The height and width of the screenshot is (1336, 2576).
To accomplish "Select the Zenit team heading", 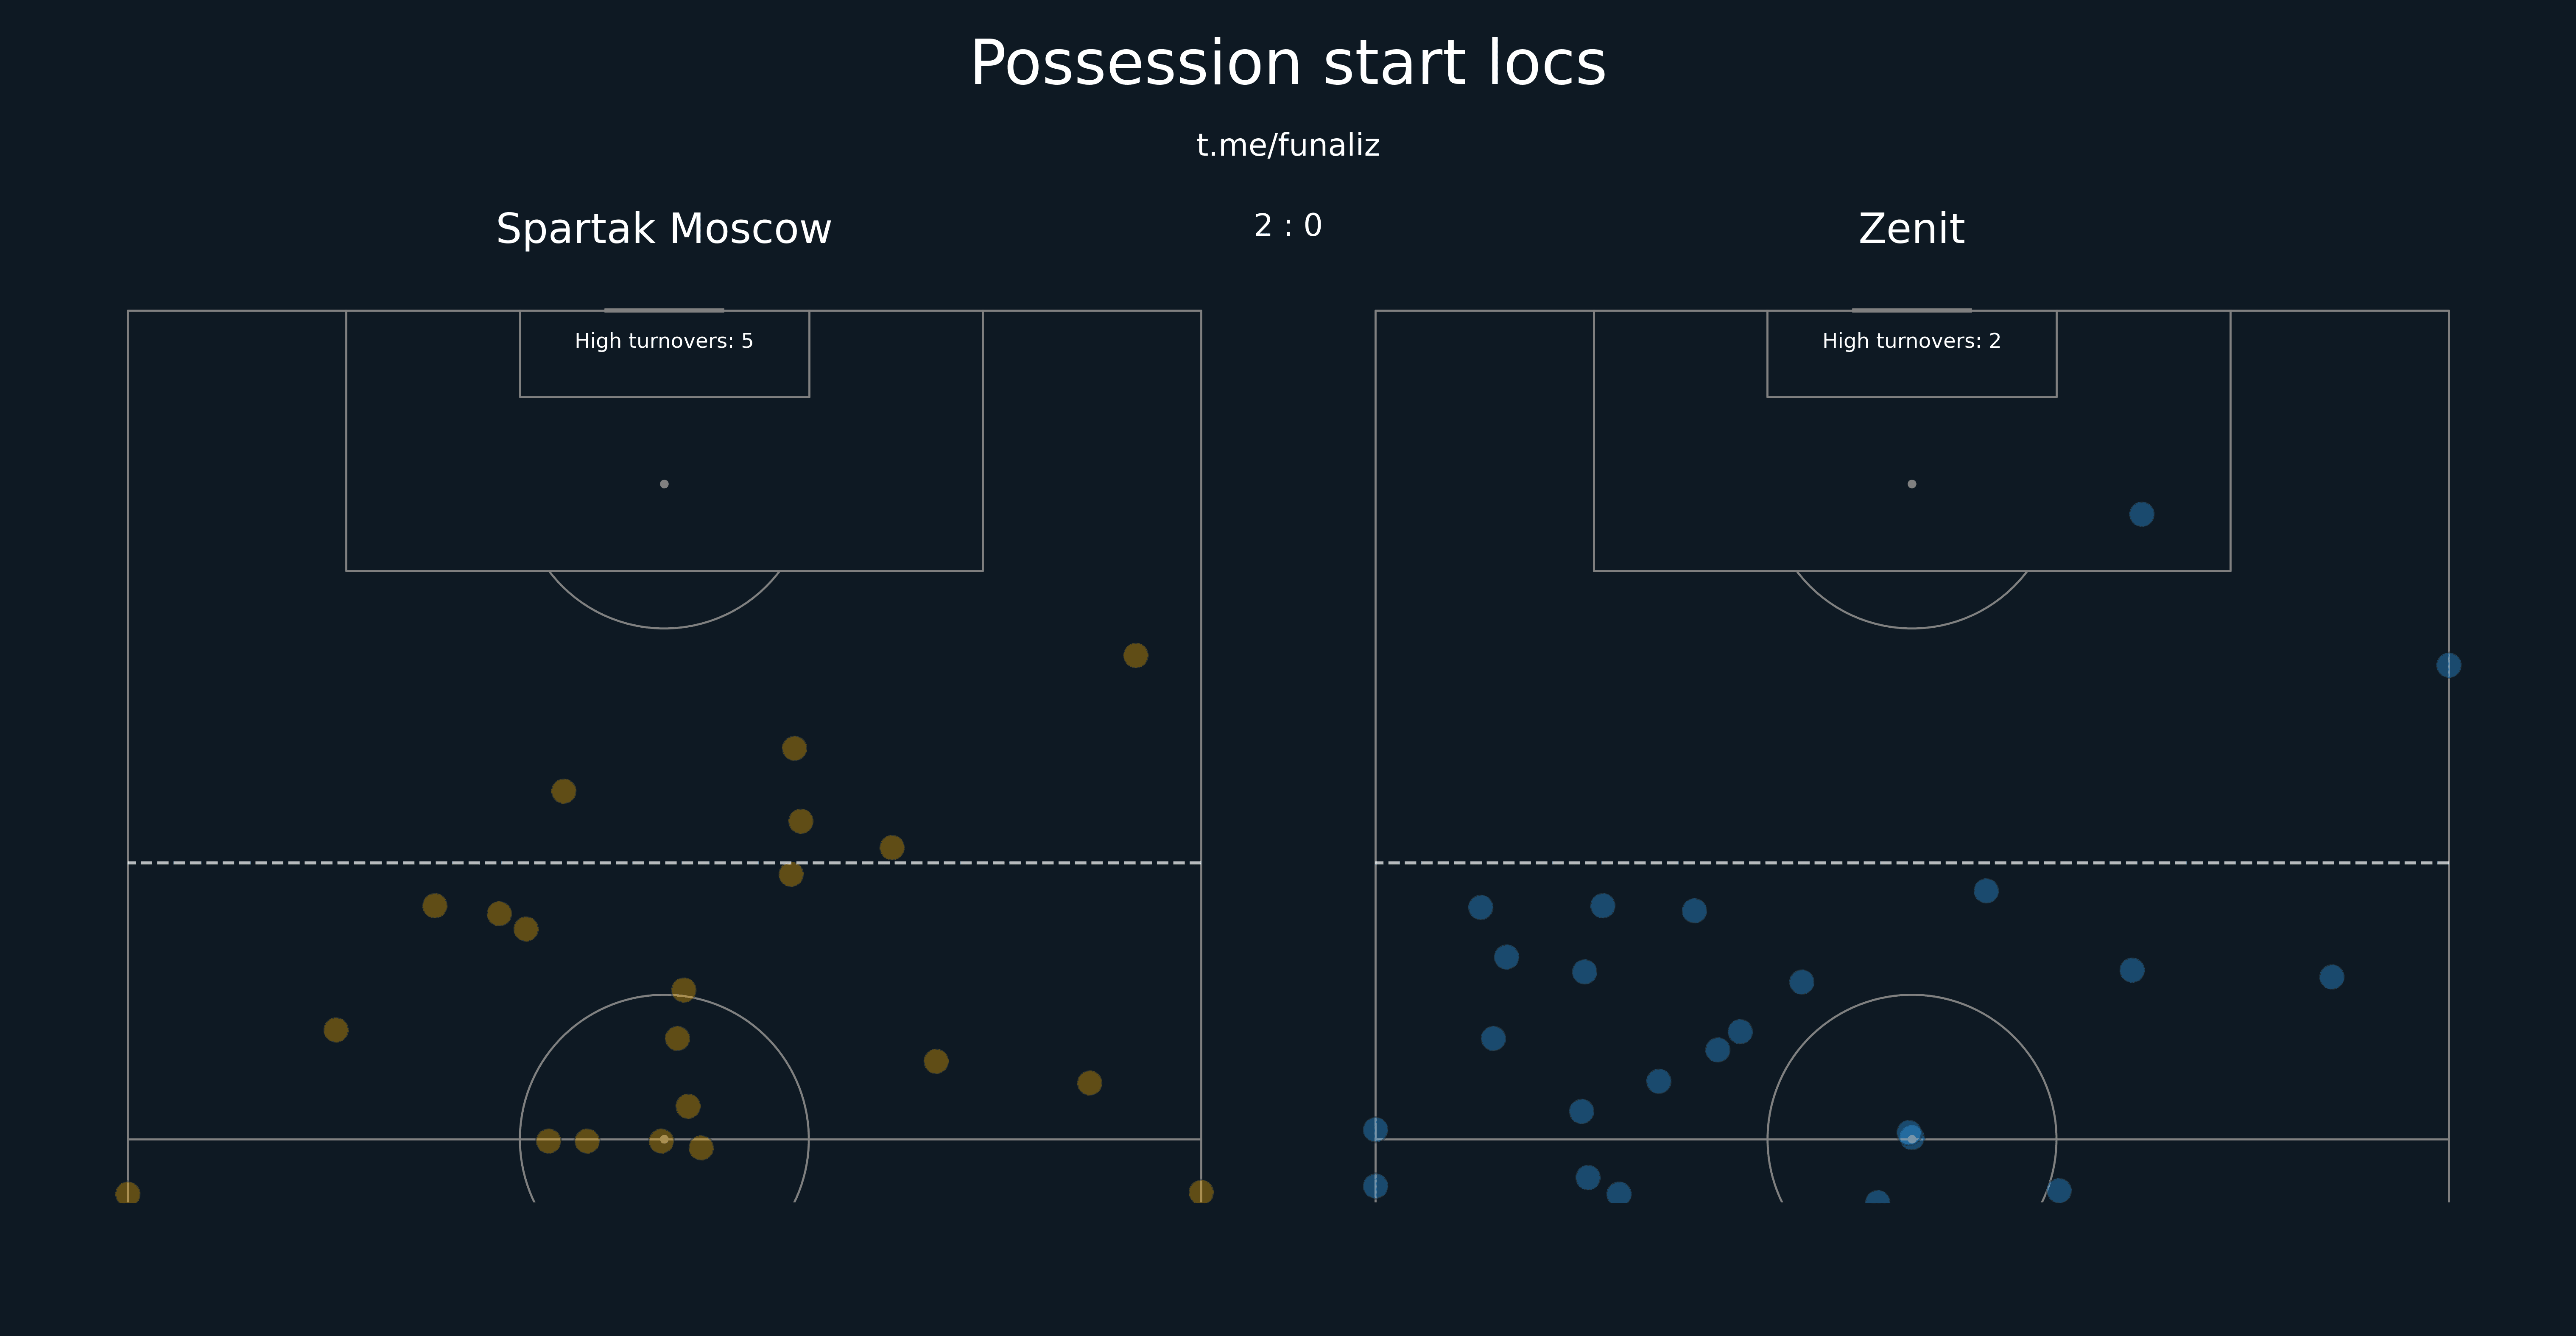I will tap(1911, 229).
